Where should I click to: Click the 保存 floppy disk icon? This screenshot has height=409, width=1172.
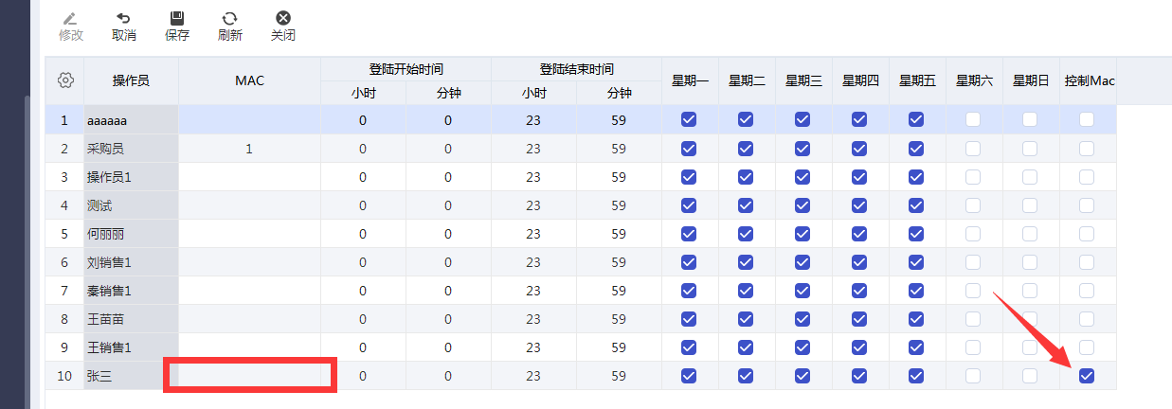pos(176,18)
